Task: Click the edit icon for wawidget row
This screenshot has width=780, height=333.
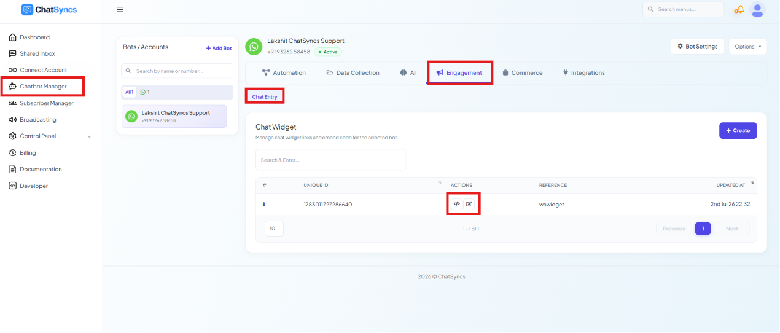Action: [469, 204]
